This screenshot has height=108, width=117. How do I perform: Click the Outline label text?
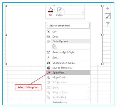pyautogui.click(x=60, y=15)
